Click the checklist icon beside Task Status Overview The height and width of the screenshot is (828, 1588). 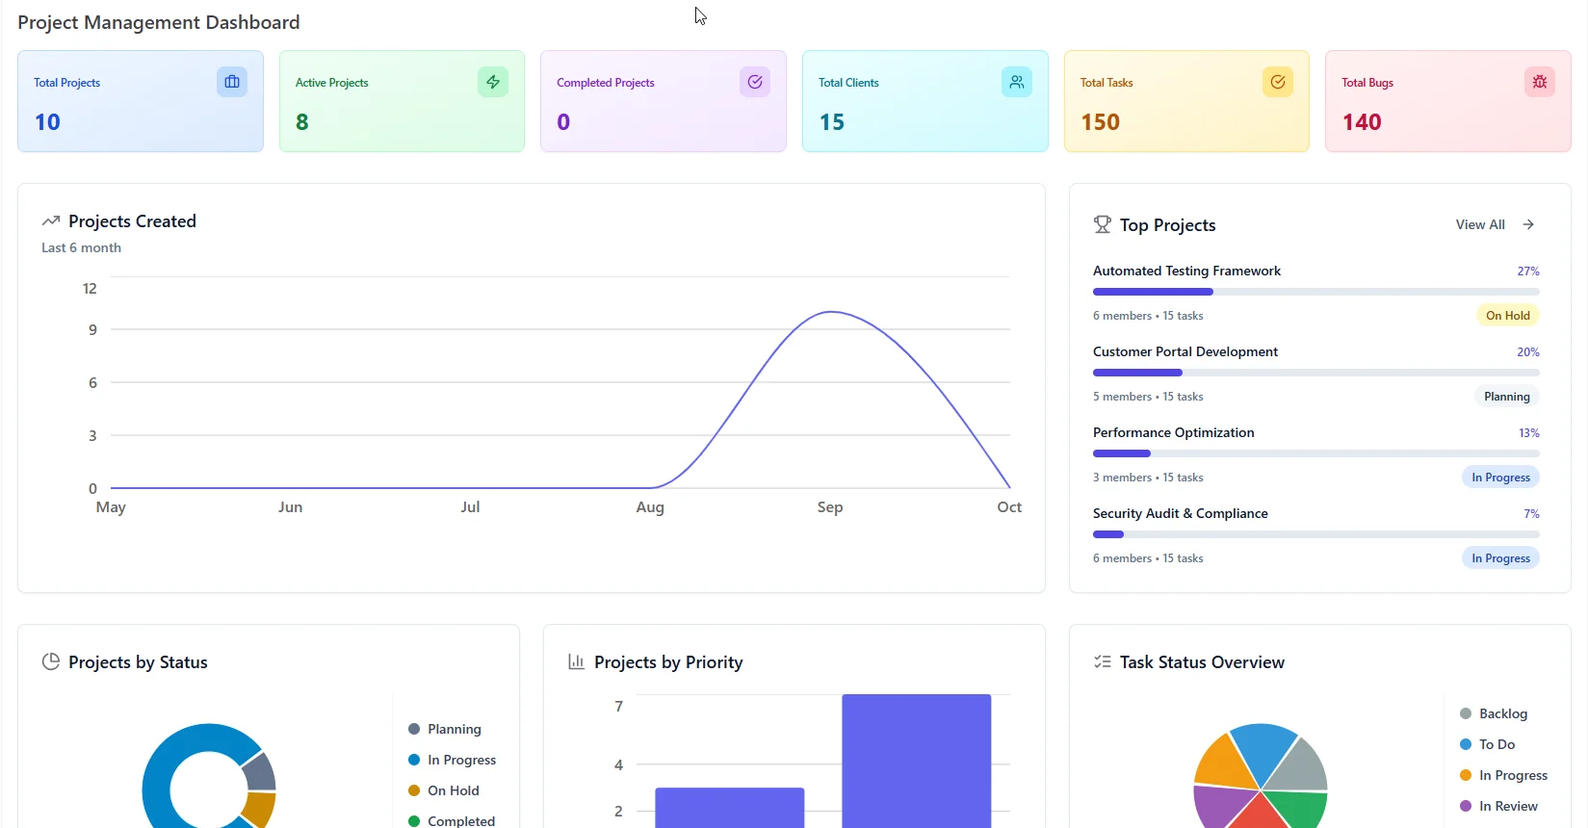(x=1103, y=661)
